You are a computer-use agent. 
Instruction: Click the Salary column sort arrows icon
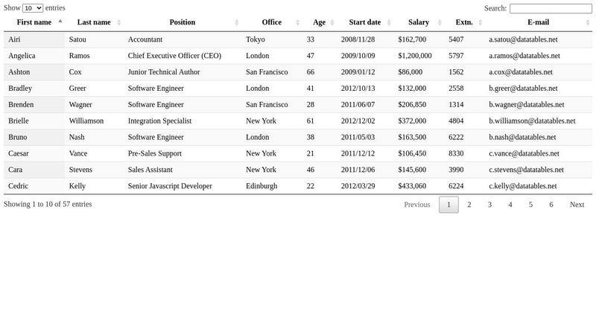(440, 22)
